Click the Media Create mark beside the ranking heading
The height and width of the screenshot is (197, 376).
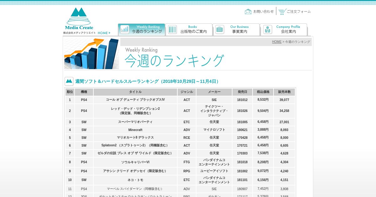point(69,81)
